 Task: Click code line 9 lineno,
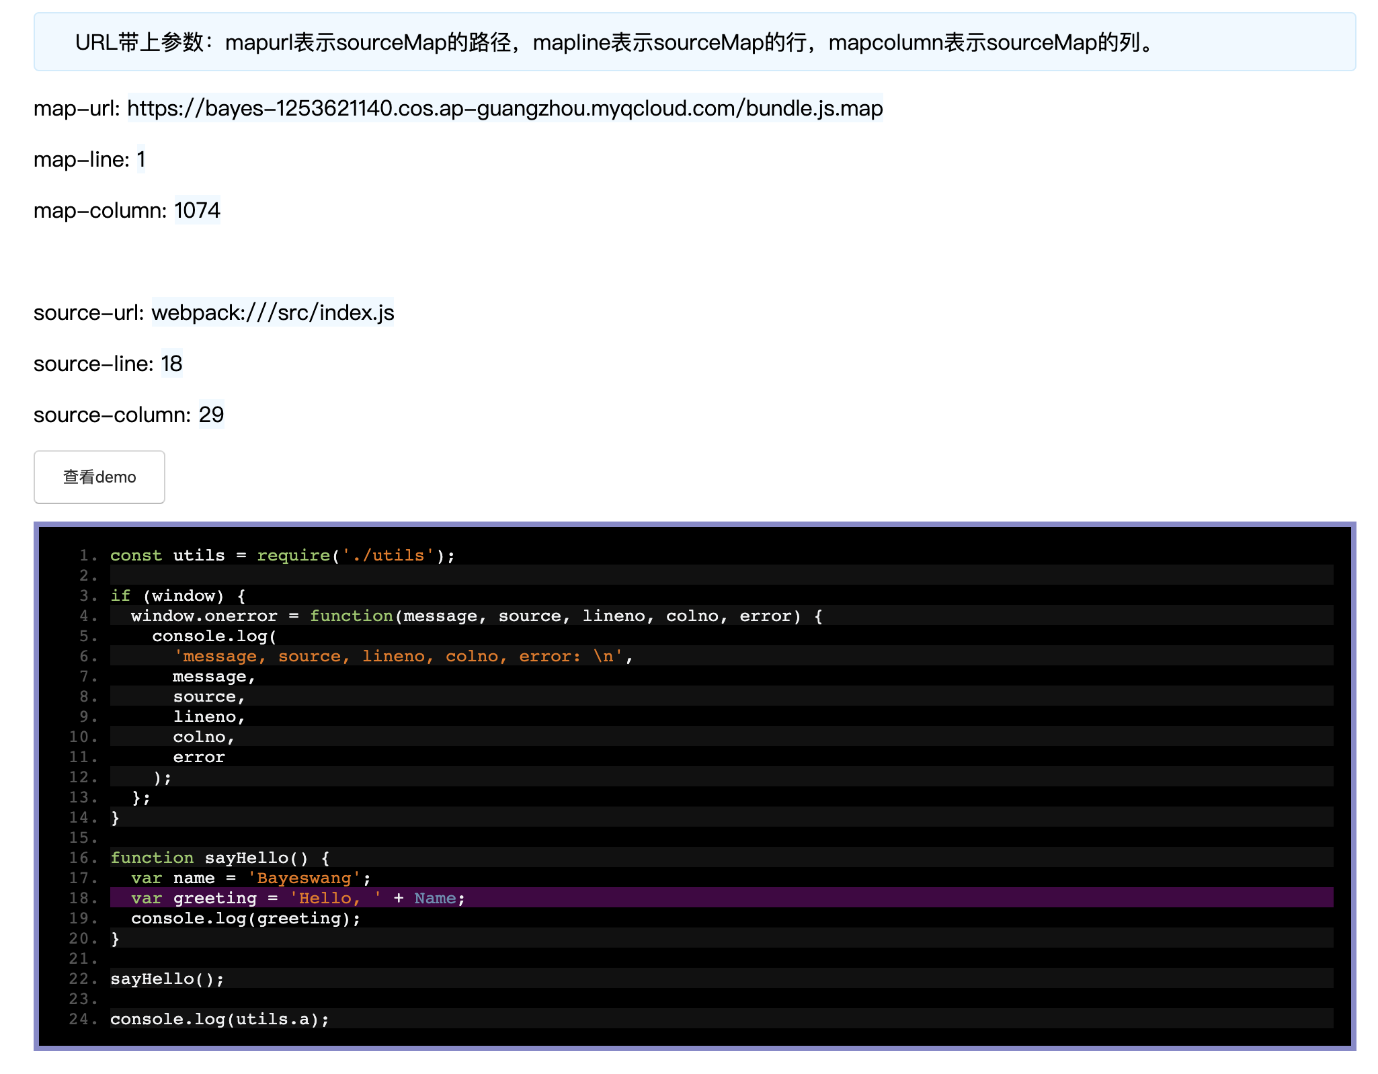pos(209,716)
